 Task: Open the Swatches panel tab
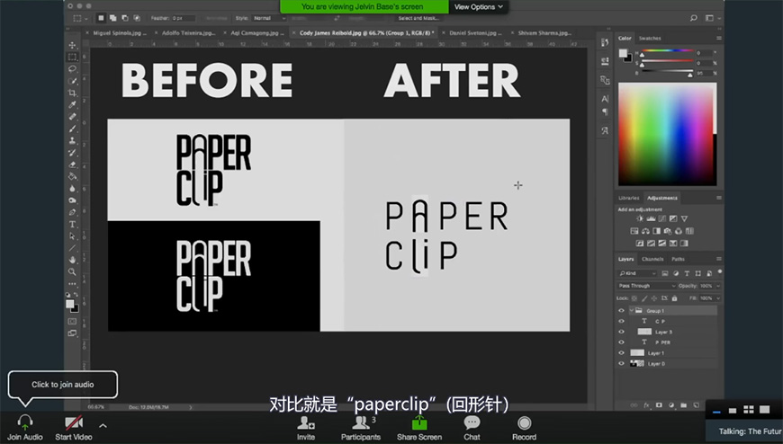(x=650, y=38)
